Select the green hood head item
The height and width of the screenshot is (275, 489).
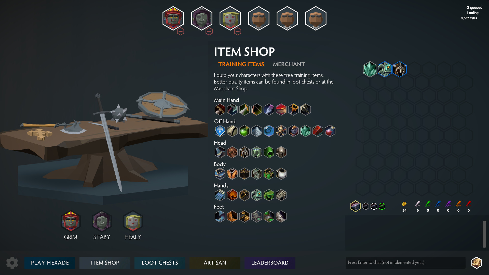(269, 153)
